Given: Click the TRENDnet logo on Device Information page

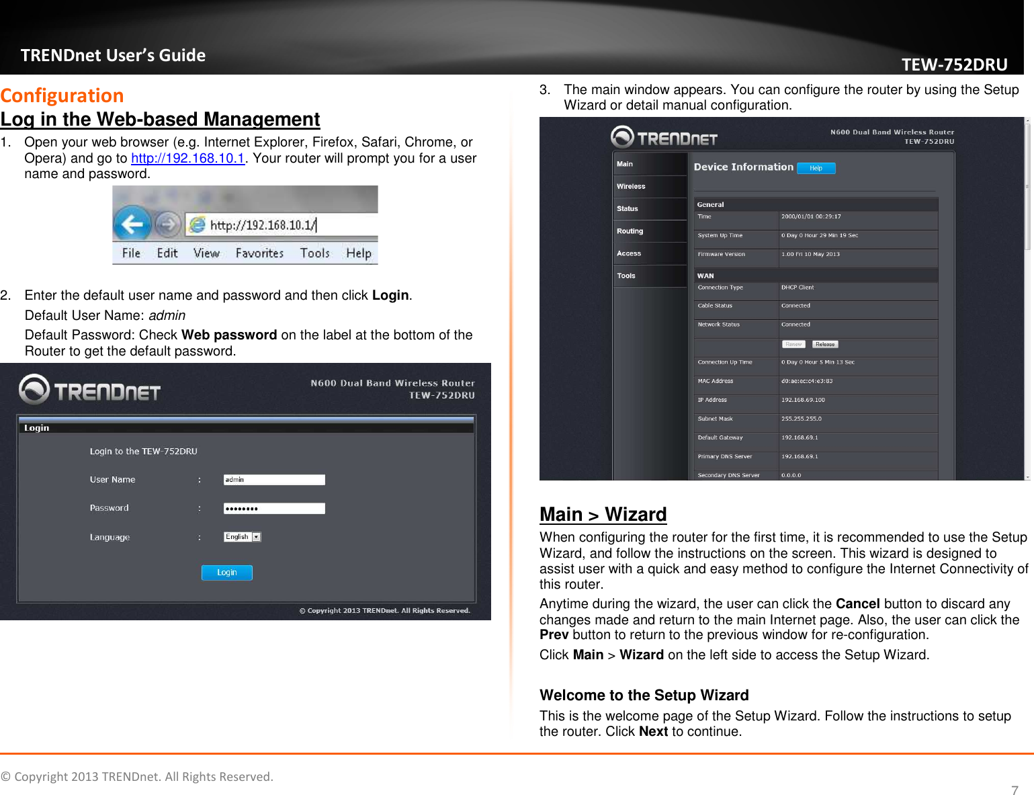Looking at the screenshot, I should (x=664, y=137).
